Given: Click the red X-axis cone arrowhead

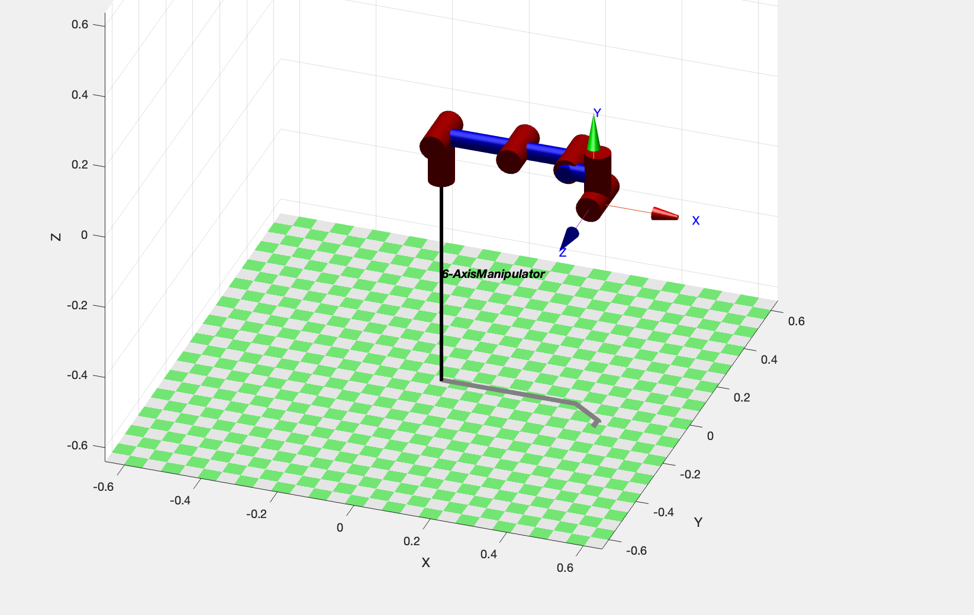Looking at the screenshot, I should pos(665,214).
